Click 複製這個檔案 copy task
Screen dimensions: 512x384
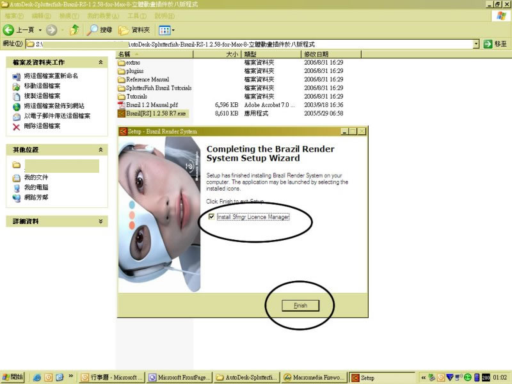pos(42,96)
